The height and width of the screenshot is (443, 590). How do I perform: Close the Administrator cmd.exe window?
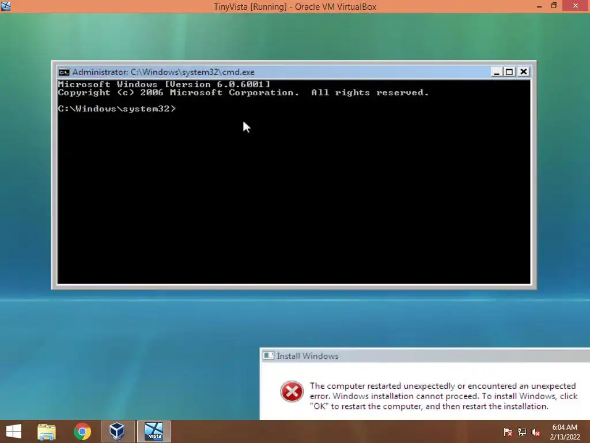pyautogui.click(x=523, y=72)
